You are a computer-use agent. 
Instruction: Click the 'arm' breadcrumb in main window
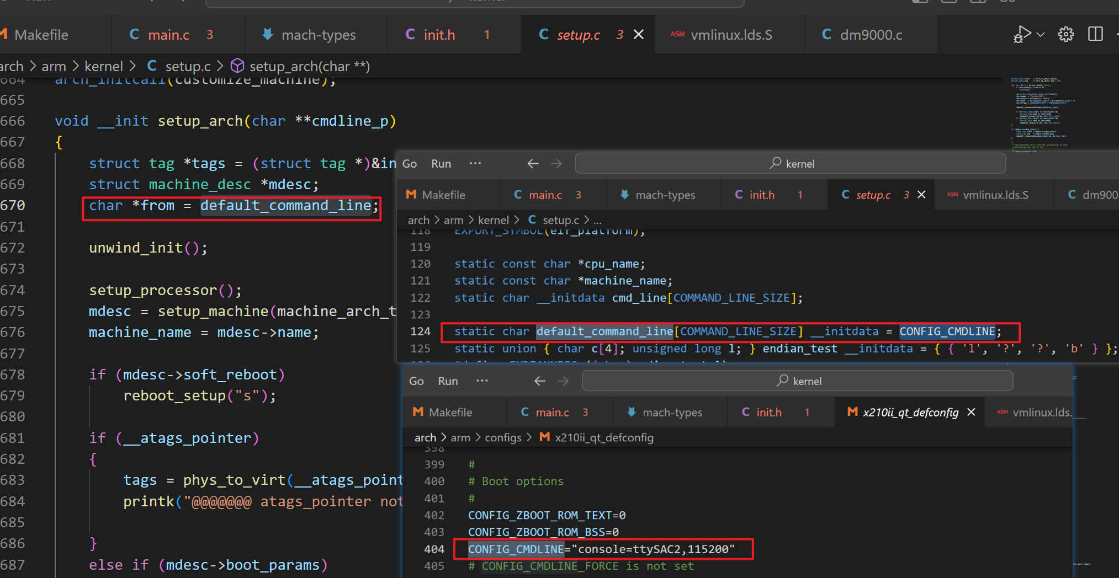point(54,67)
